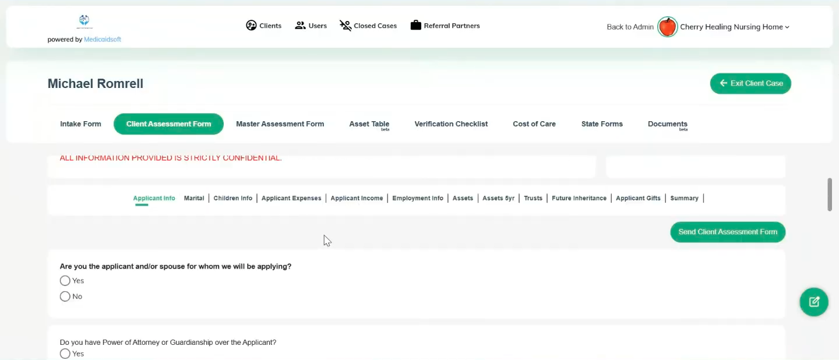Open the Intake Form tab
This screenshot has height=360, width=839.
point(80,124)
